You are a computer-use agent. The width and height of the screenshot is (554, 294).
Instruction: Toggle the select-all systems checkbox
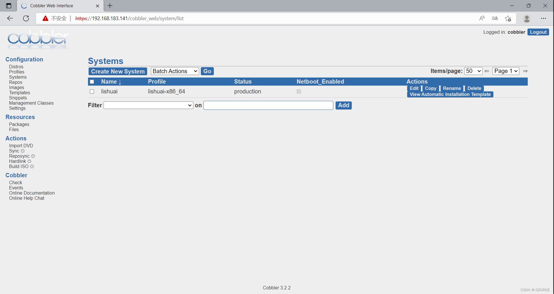click(92, 82)
